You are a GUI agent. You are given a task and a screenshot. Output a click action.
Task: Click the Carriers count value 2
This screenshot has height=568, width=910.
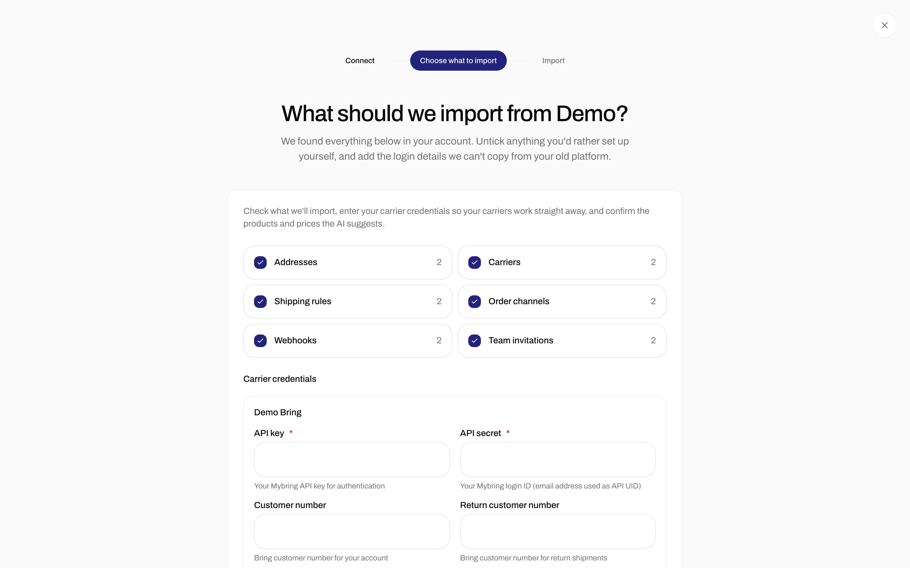[x=653, y=262]
